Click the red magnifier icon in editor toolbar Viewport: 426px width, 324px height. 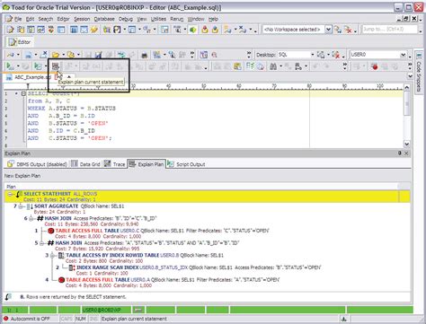click(x=215, y=55)
